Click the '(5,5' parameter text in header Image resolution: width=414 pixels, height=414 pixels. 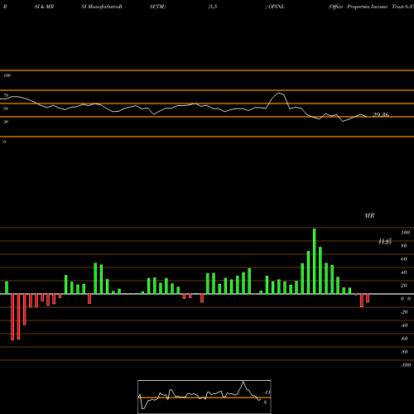coord(213,7)
